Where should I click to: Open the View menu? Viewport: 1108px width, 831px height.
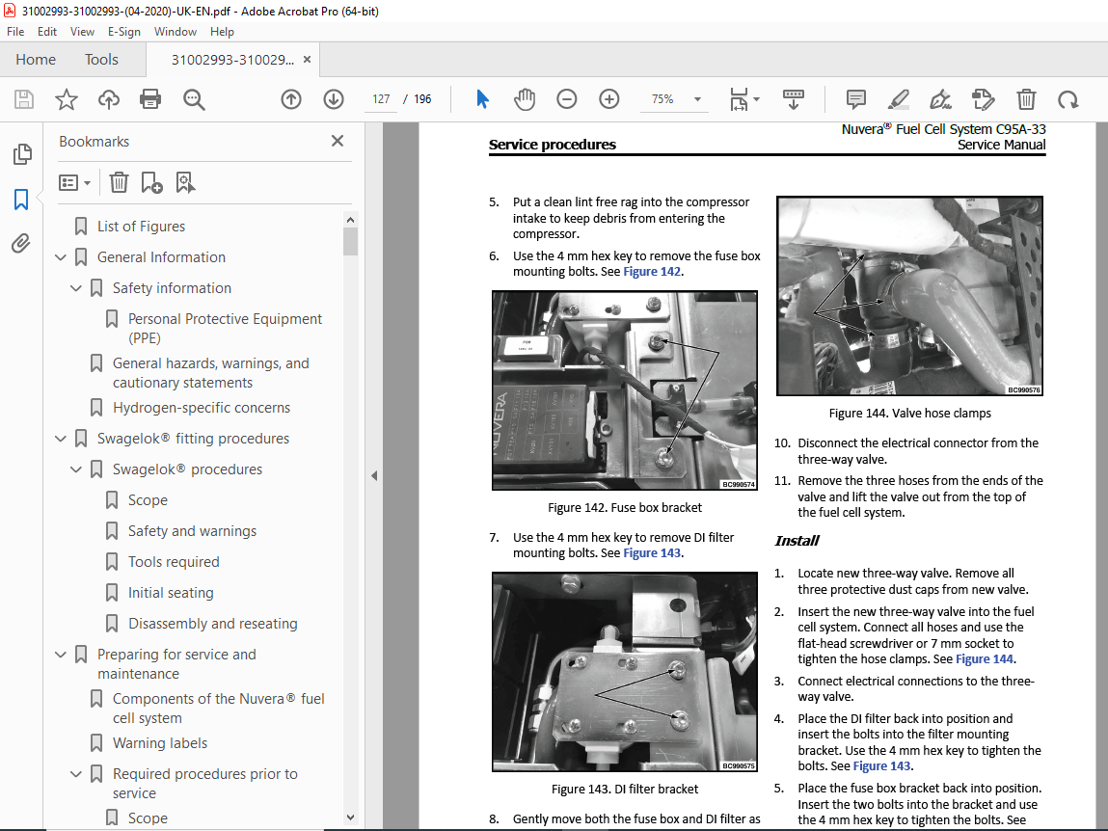click(82, 32)
